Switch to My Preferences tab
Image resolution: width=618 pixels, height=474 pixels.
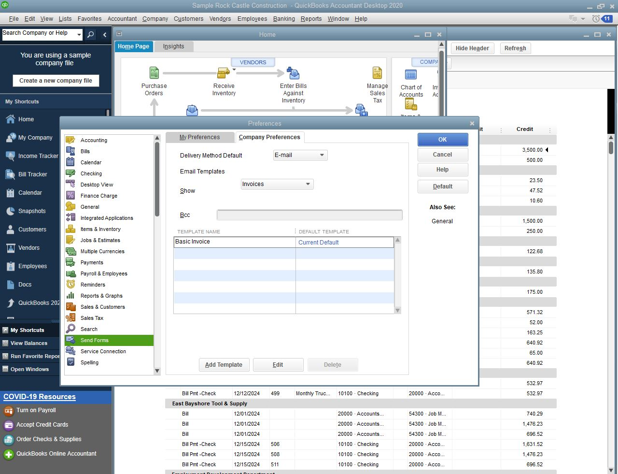click(200, 137)
